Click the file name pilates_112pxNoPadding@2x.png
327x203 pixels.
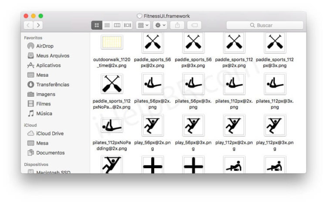point(112,145)
